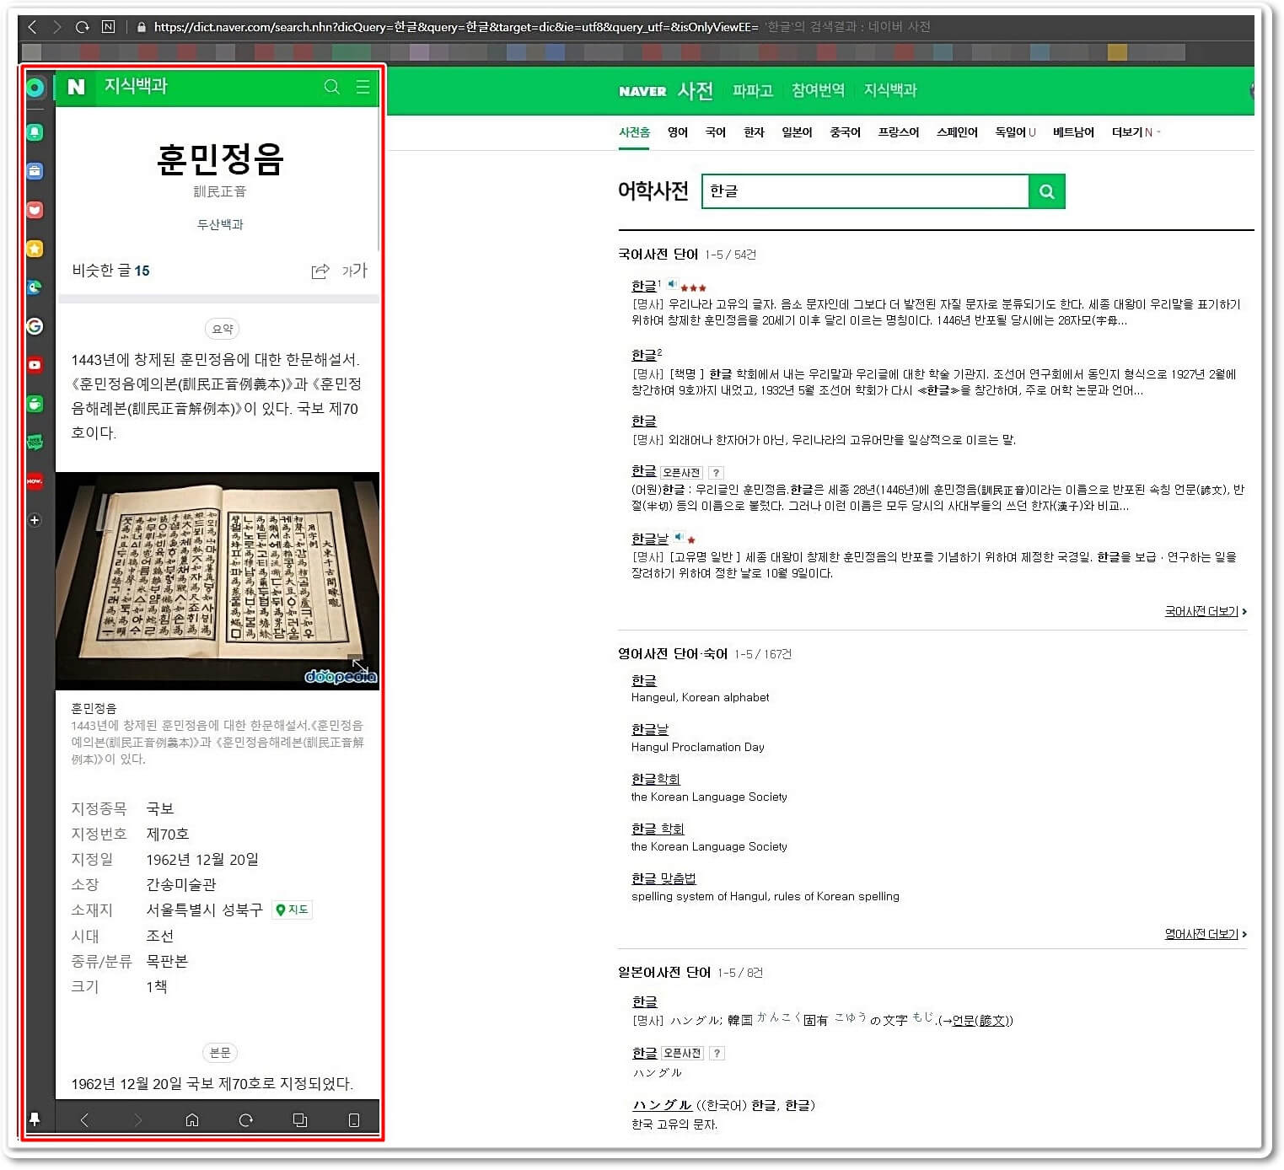The image size is (1284, 1170).
Task: Open 훈민정음 book photo thumbnail
Action: coord(218,581)
